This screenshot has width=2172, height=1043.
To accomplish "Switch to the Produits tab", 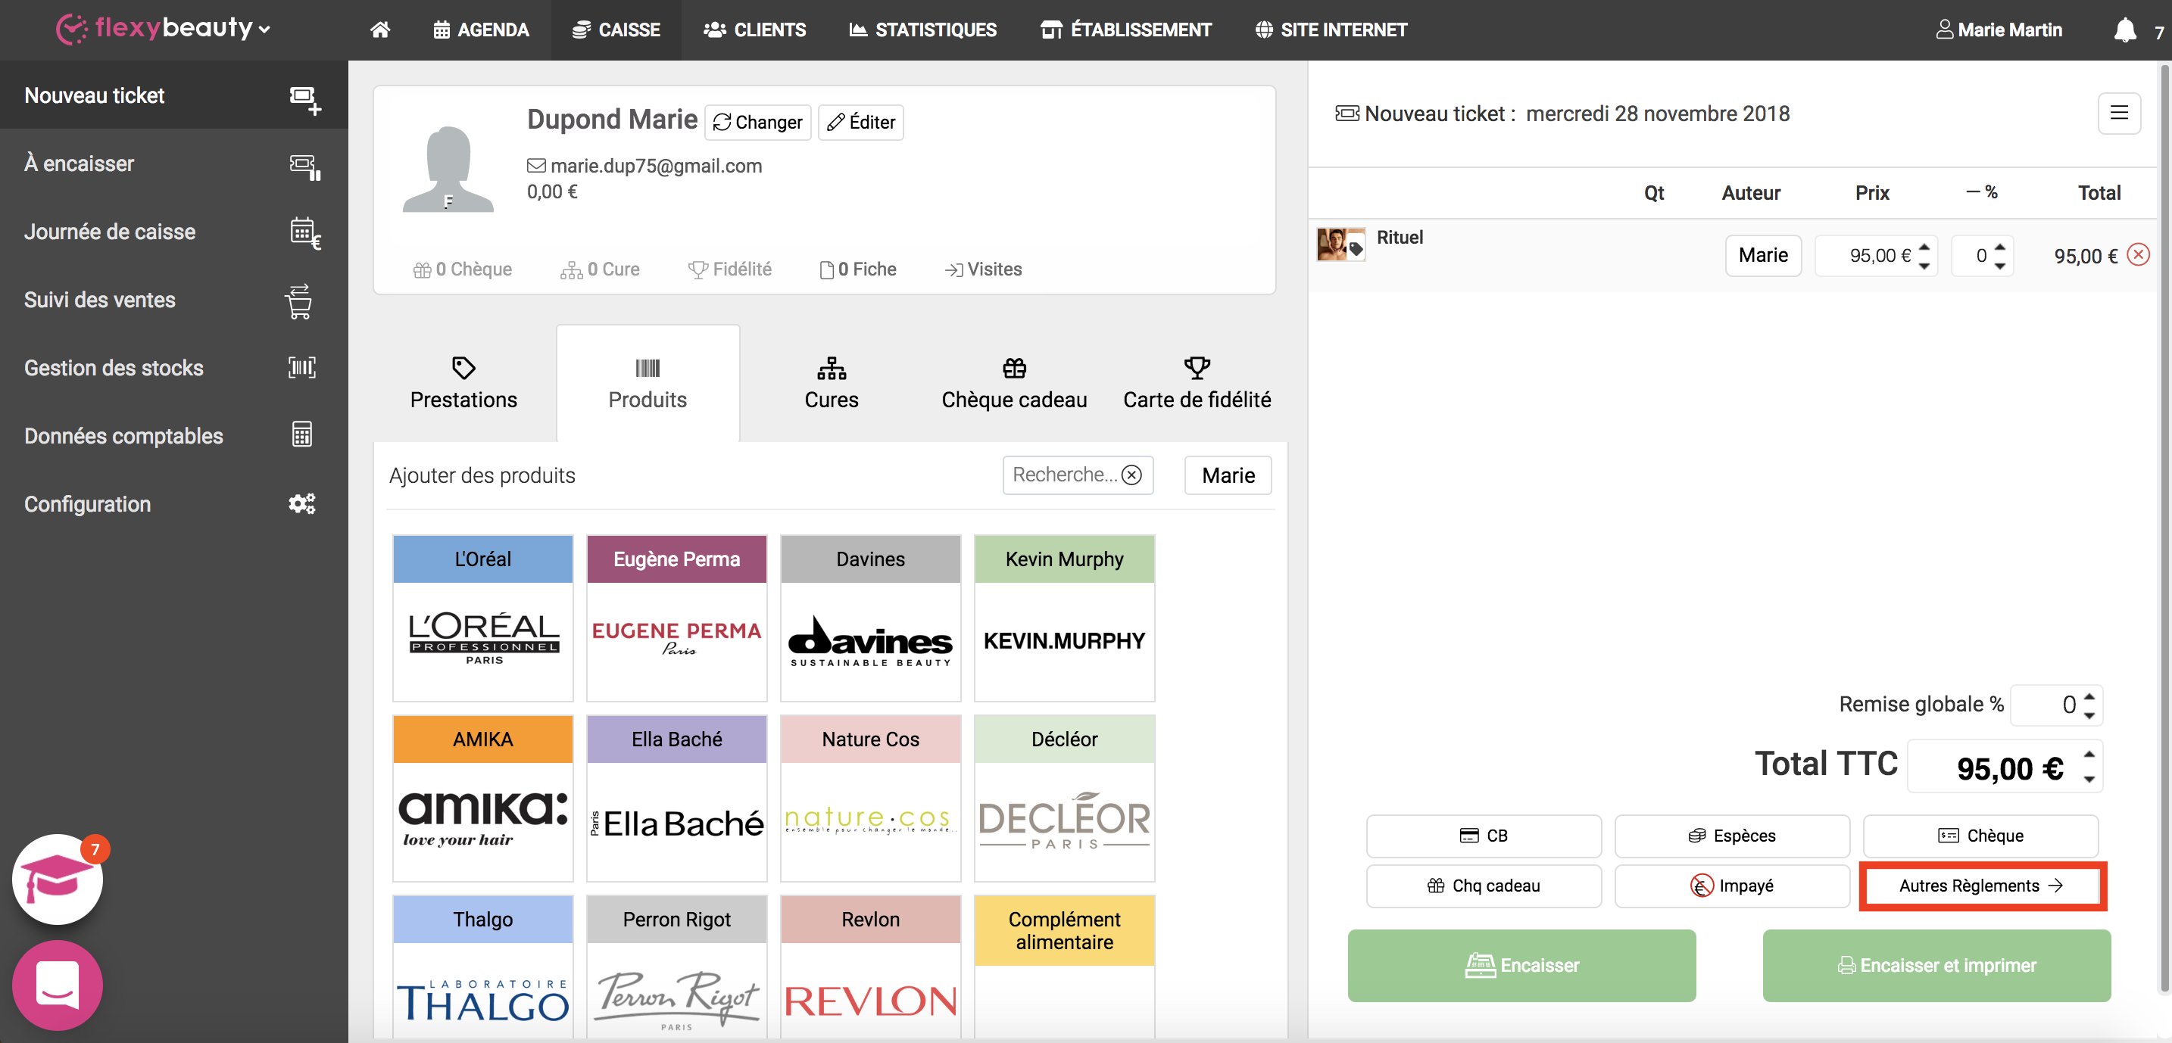I will click(x=648, y=383).
